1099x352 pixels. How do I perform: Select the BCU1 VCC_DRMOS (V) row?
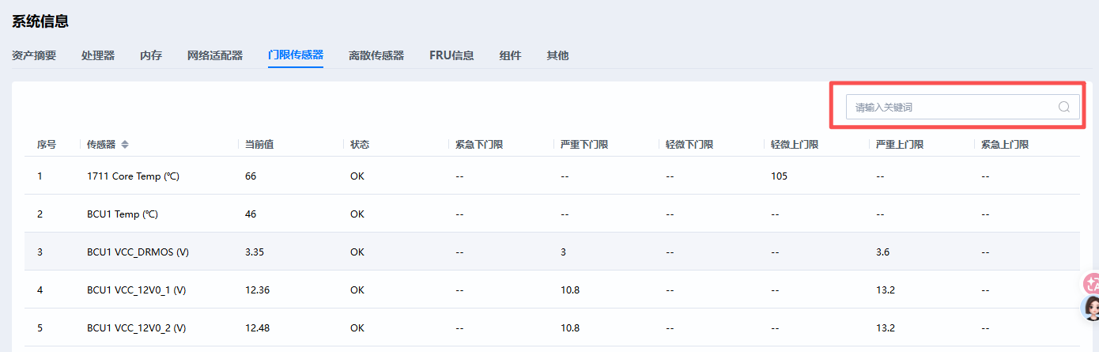[x=138, y=252]
